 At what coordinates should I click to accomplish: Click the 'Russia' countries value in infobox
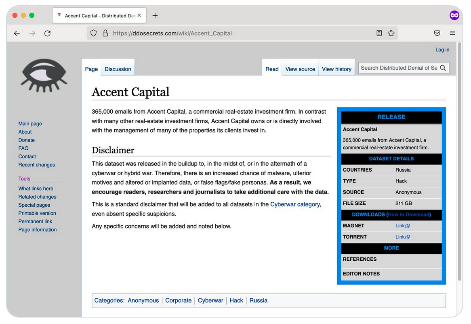click(x=403, y=170)
